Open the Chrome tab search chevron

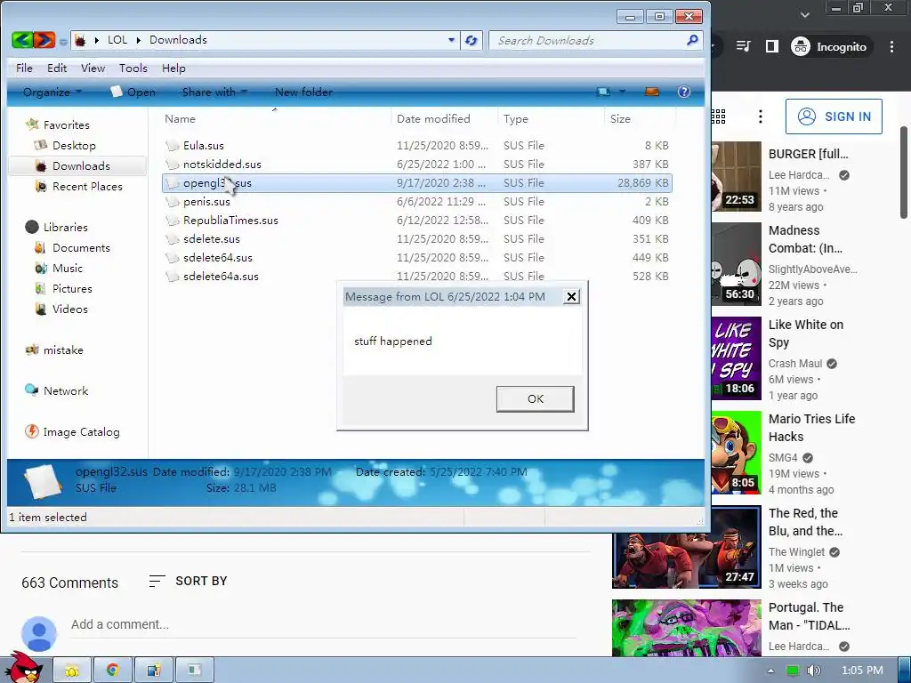click(x=804, y=14)
